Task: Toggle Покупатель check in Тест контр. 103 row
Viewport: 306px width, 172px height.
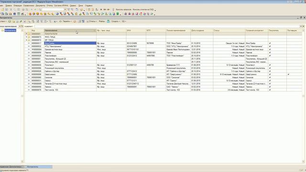Action: [x=270, y=90]
